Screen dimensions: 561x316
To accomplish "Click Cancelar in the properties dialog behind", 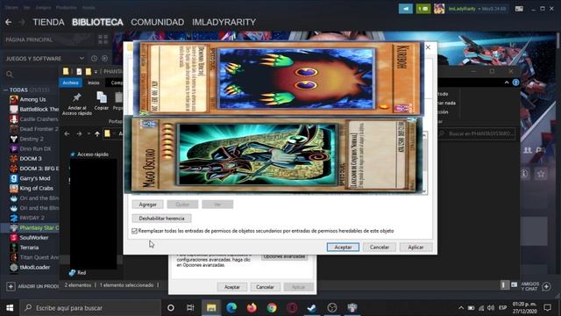I will (265, 287).
